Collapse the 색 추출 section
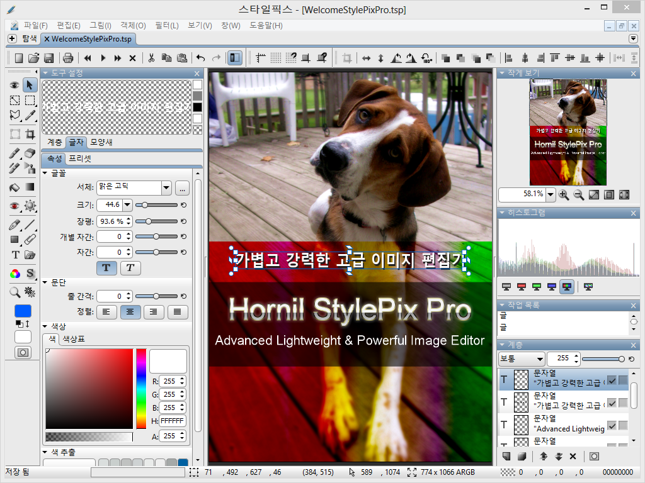 coord(45,452)
